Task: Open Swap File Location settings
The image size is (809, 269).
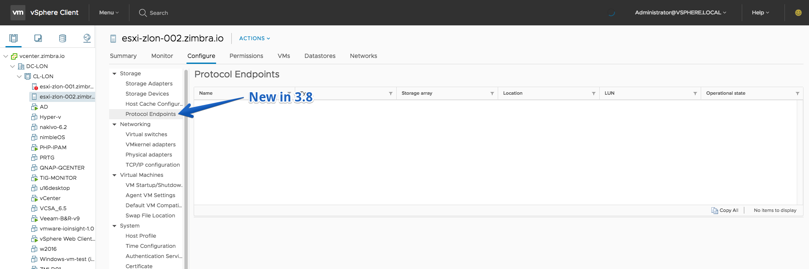Action: [x=150, y=216]
